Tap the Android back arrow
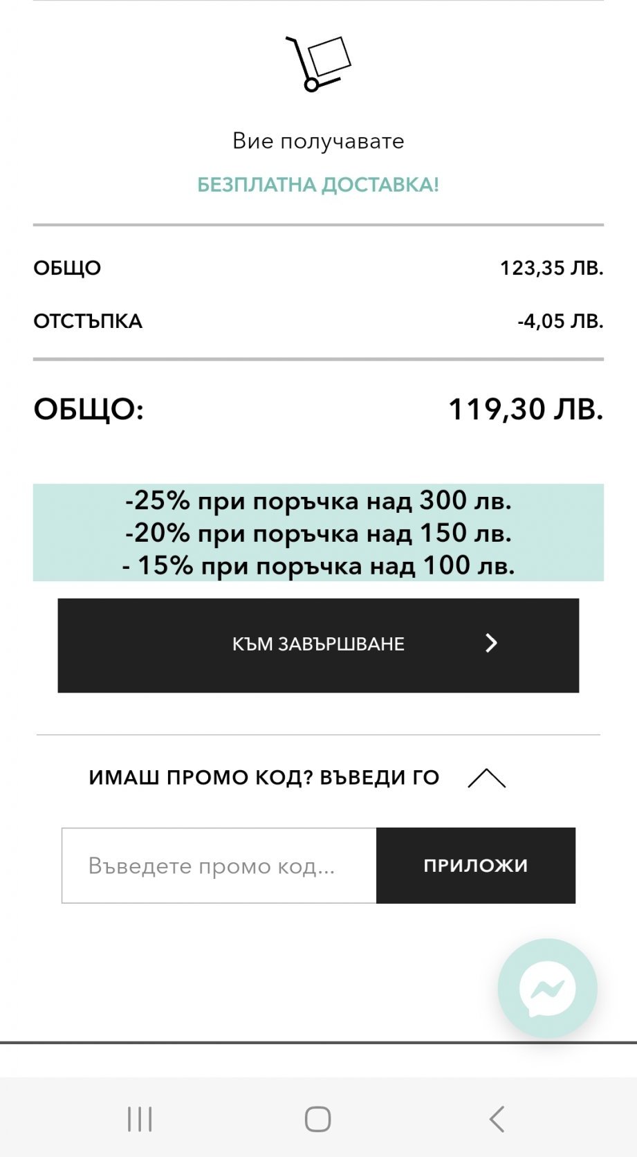This screenshot has width=637, height=1157. (497, 1119)
